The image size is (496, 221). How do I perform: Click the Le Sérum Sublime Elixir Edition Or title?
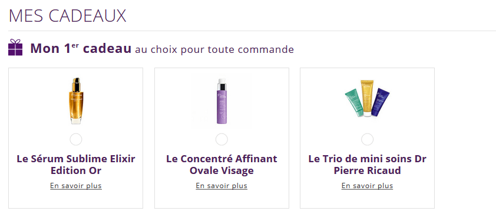[76, 165]
